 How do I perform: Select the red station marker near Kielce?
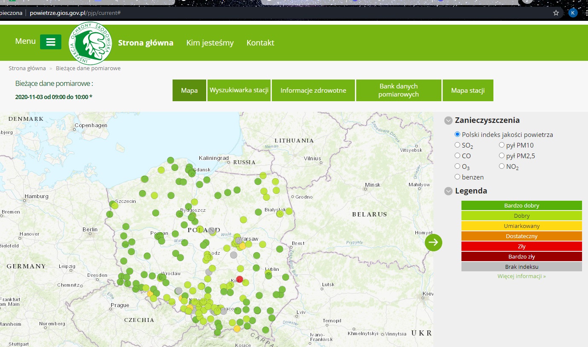tap(239, 279)
